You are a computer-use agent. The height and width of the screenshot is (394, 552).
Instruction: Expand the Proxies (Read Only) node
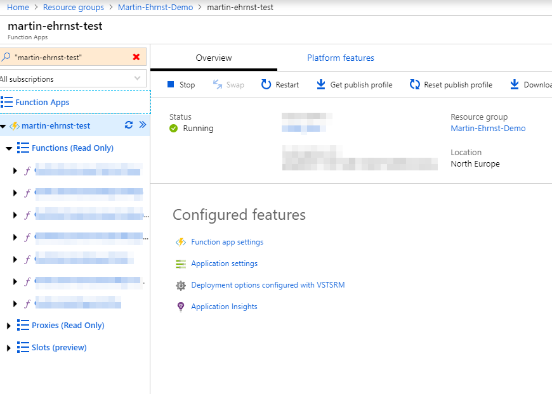[9, 326]
